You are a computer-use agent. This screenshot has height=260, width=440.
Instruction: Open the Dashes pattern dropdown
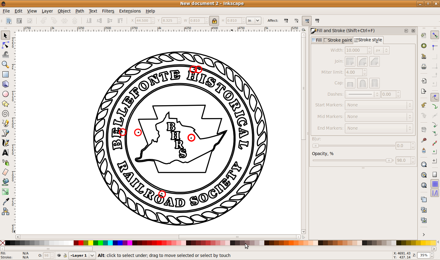[362, 94]
